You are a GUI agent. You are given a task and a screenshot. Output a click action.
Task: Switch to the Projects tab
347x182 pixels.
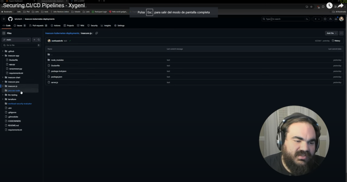[x=68, y=25]
